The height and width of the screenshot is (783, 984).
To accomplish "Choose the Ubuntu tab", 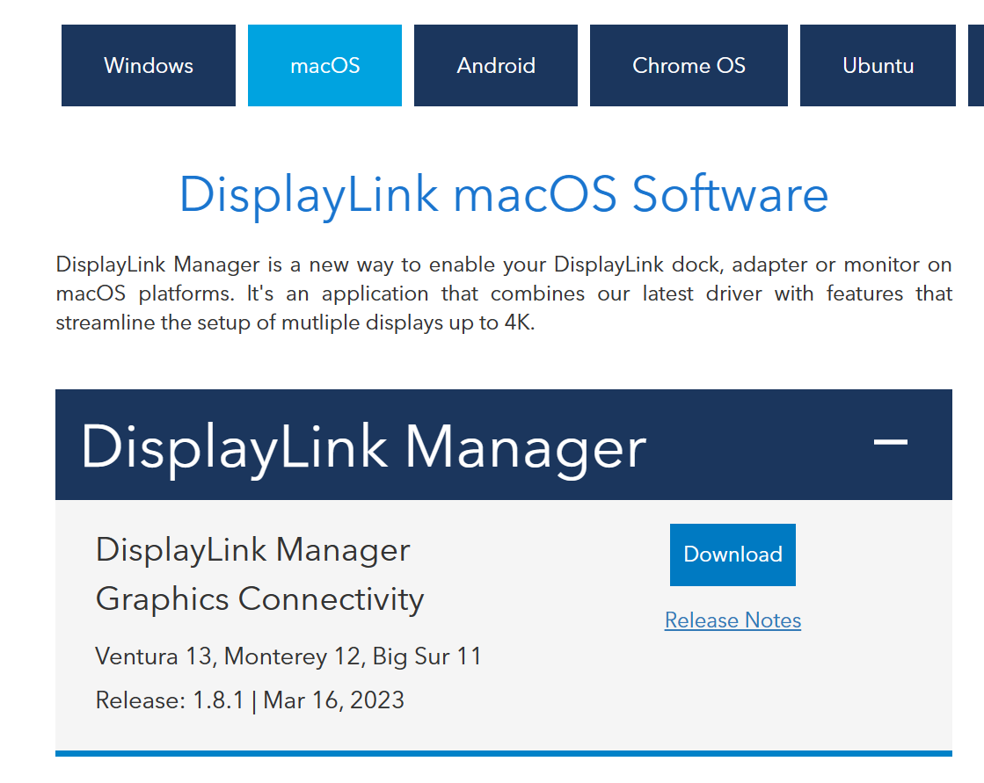I will click(878, 65).
